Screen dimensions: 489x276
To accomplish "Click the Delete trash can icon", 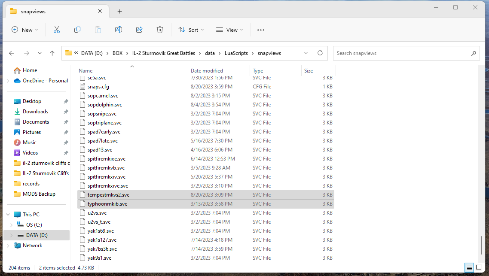I will coord(160,30).
